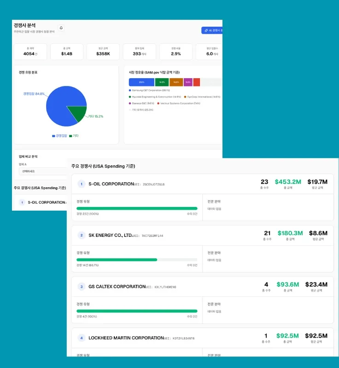Click rank 1 badge in back dashboard list

pos(22,202)
